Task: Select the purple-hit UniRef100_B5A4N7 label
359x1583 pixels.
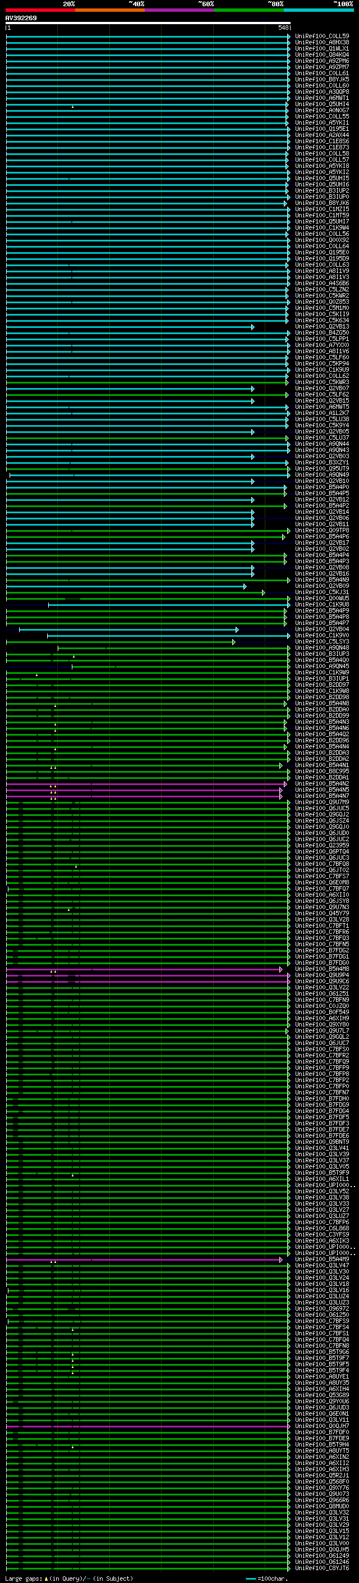Action: (322, 796)
